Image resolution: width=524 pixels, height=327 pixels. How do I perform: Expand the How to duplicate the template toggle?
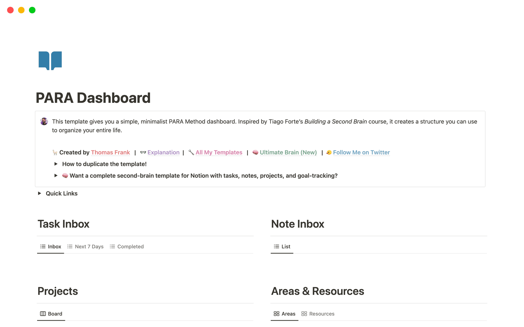[56, 164]
